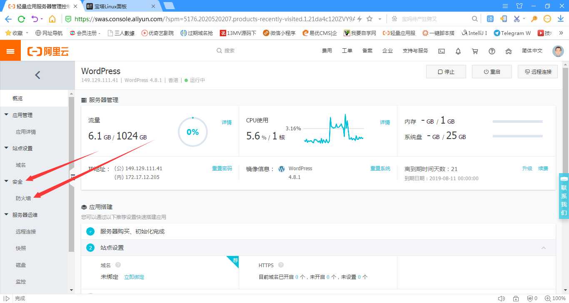
Task: Collapse the 站点设置 sidebar group
Action: point(6,148)
